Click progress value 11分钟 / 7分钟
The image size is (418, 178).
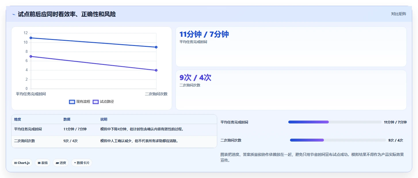coord(395,122)
